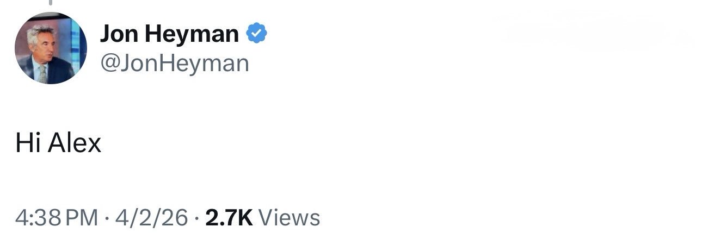The height and width of the screenshot is (233, 702).
Task: Open Jon Heyman's circular profile avatar
Action: pos(50,48)
